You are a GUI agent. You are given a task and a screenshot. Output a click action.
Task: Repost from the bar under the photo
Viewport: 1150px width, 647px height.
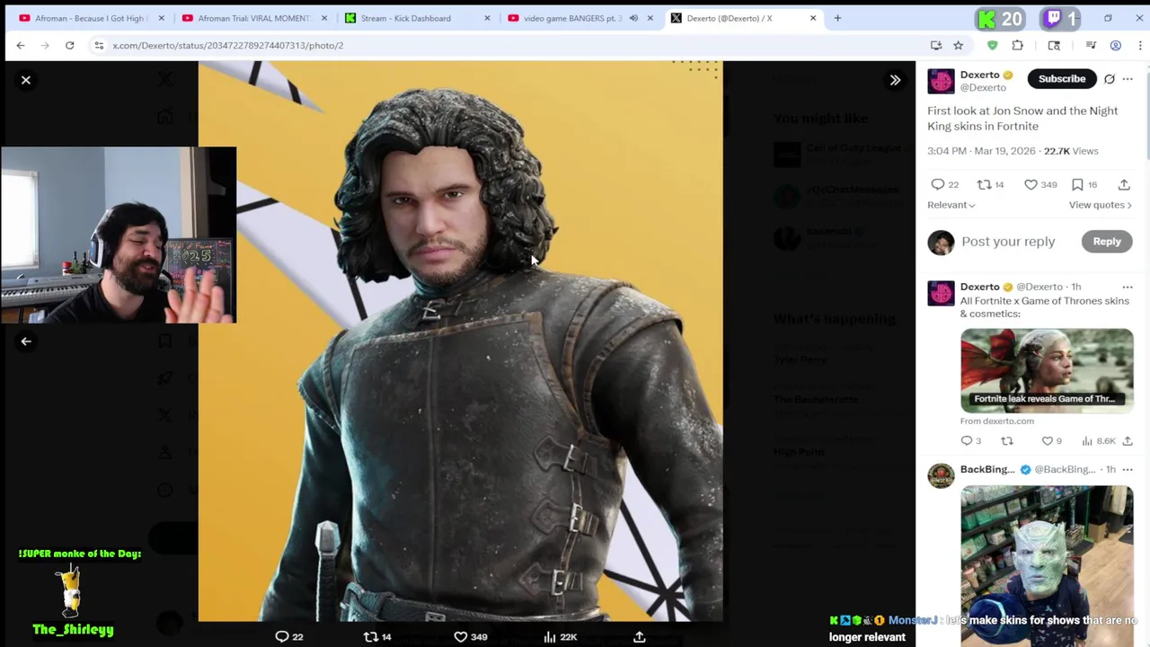(371, 636)
